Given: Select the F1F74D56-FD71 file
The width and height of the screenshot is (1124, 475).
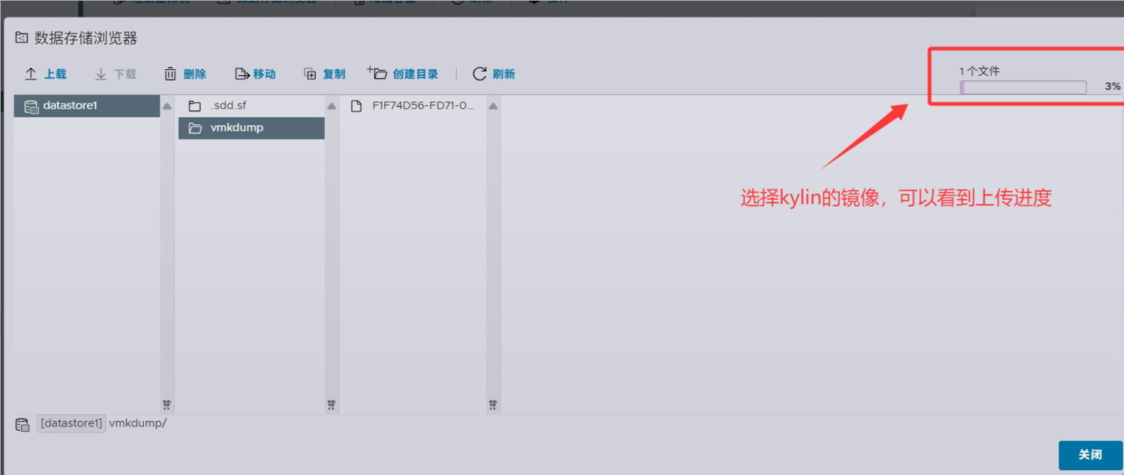Looking at the screenshot, I should [422, 105].
